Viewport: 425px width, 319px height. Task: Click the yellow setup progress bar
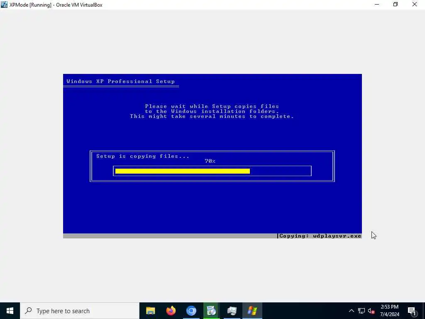[183, 171]
